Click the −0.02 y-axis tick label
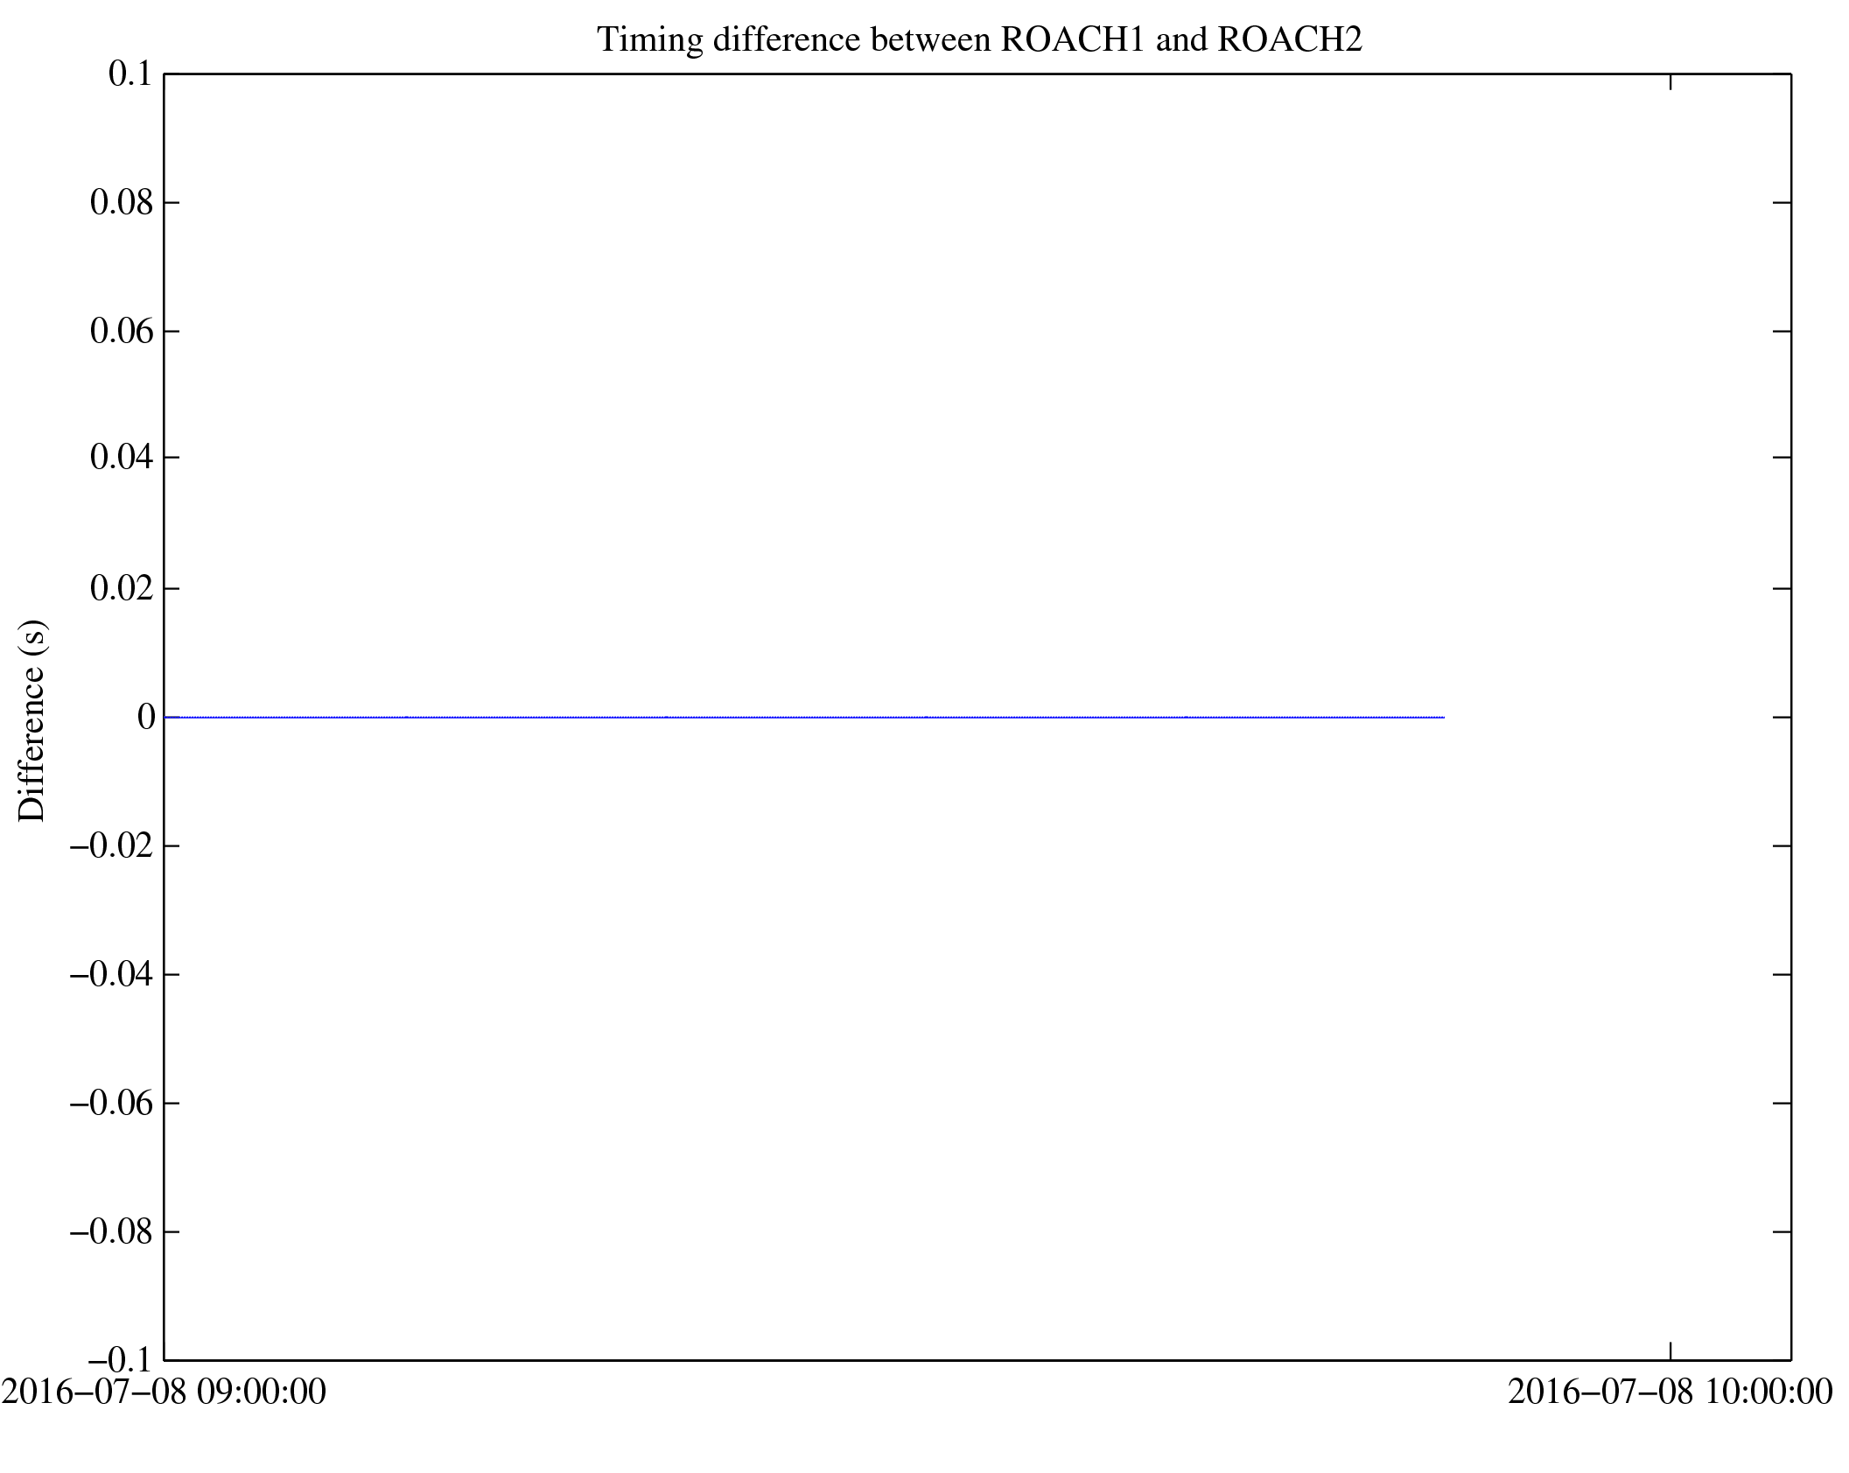Viewport: 1849px width, 1473px height. (112, 846)
